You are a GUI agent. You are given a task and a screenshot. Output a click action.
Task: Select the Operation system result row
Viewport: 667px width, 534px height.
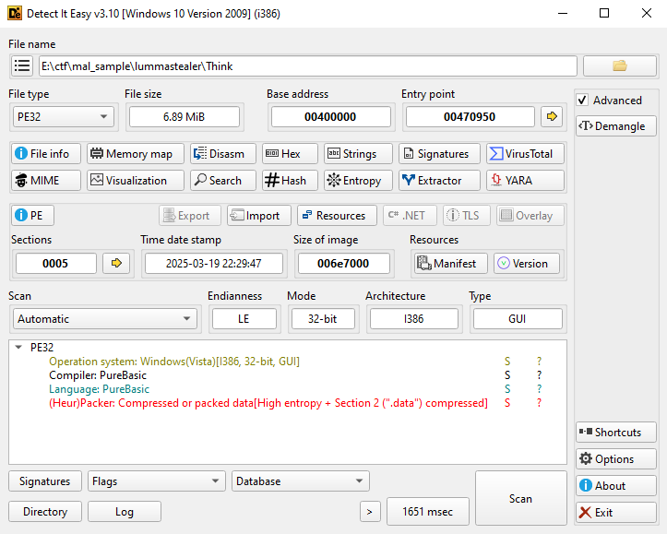(x=288, y=361)
